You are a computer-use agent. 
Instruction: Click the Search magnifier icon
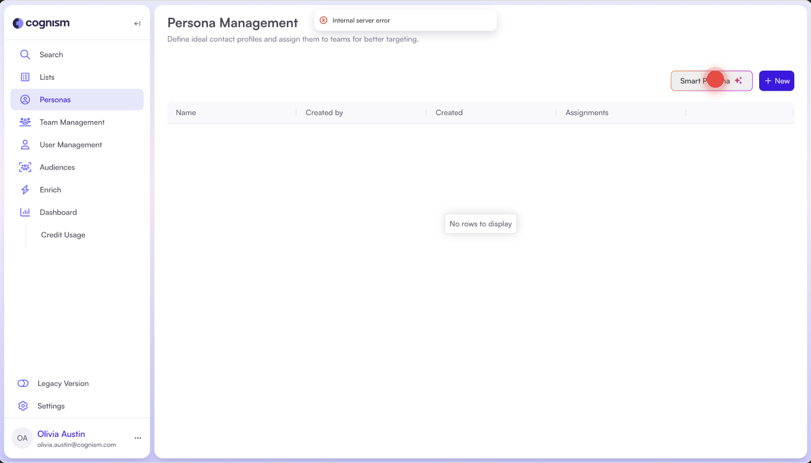coord(25,55)
